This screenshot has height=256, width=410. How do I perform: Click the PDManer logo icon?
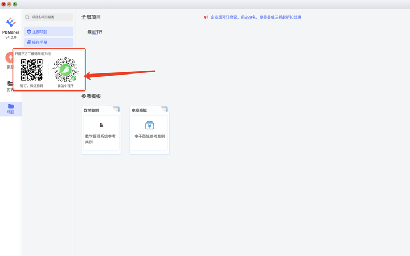tap(11, 22)
